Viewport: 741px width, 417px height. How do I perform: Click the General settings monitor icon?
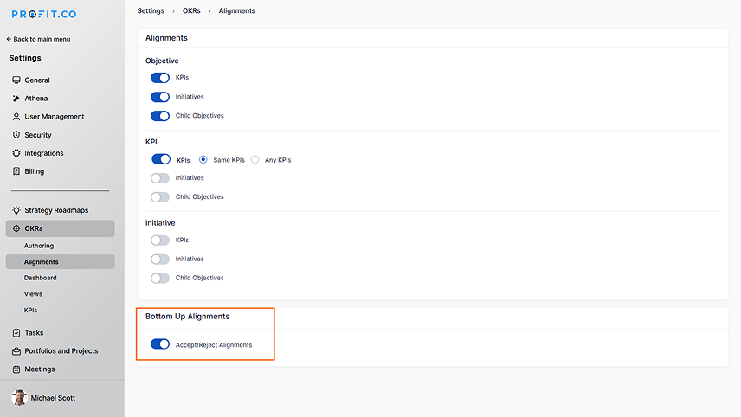point(16,80)
